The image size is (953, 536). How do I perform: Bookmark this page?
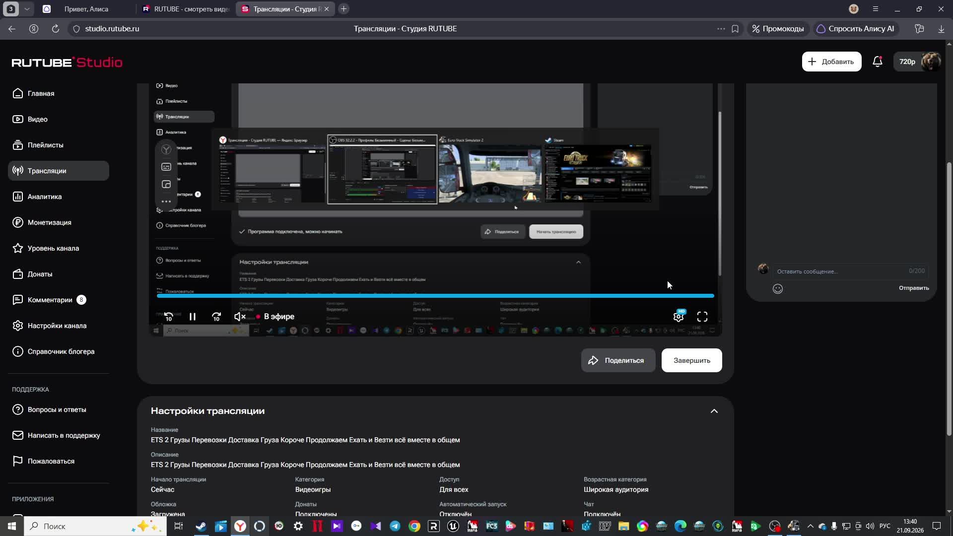point(735,29)
